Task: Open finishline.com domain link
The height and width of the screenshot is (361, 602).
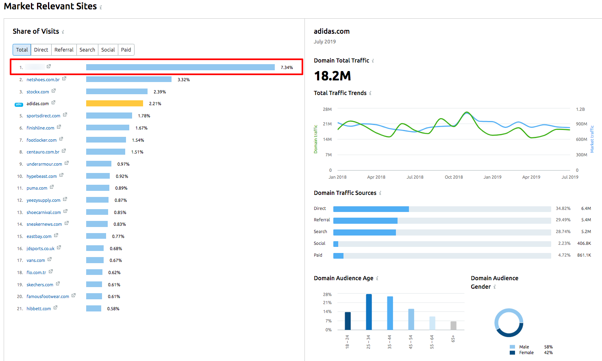Action: click(x=40, y=128)
